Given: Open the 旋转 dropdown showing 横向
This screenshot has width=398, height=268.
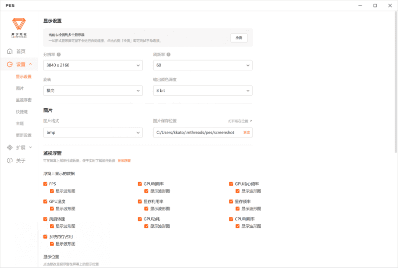Looking at the screenshot, I should point(93,90).
